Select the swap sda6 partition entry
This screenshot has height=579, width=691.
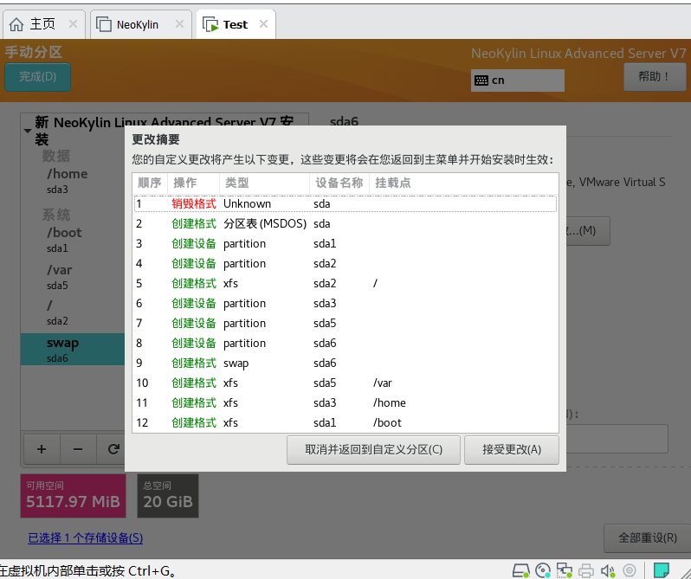pos(73,349)
